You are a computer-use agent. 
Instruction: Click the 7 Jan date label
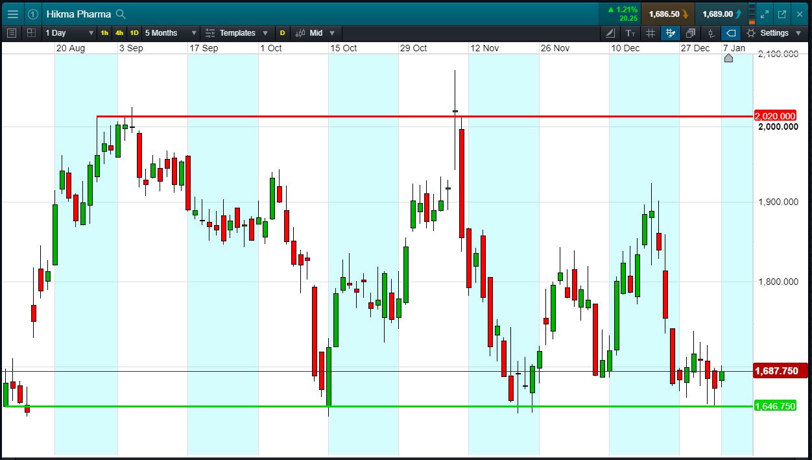pos(734,48)
